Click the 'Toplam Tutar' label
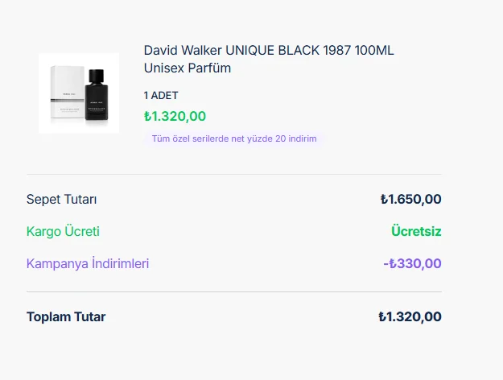 (66, 317)
